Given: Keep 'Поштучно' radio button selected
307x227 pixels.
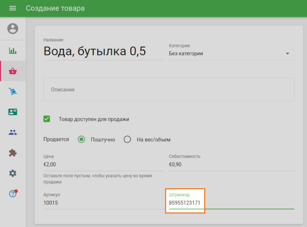Looking at the screenshot, I should coord(81,139).
